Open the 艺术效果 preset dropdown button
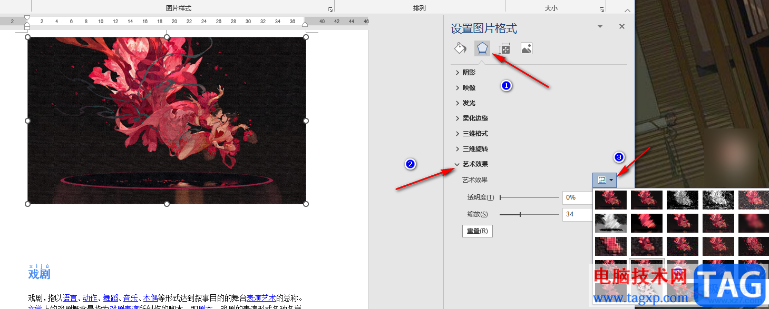The image size is (769, 309). click(x=605, y=180)
